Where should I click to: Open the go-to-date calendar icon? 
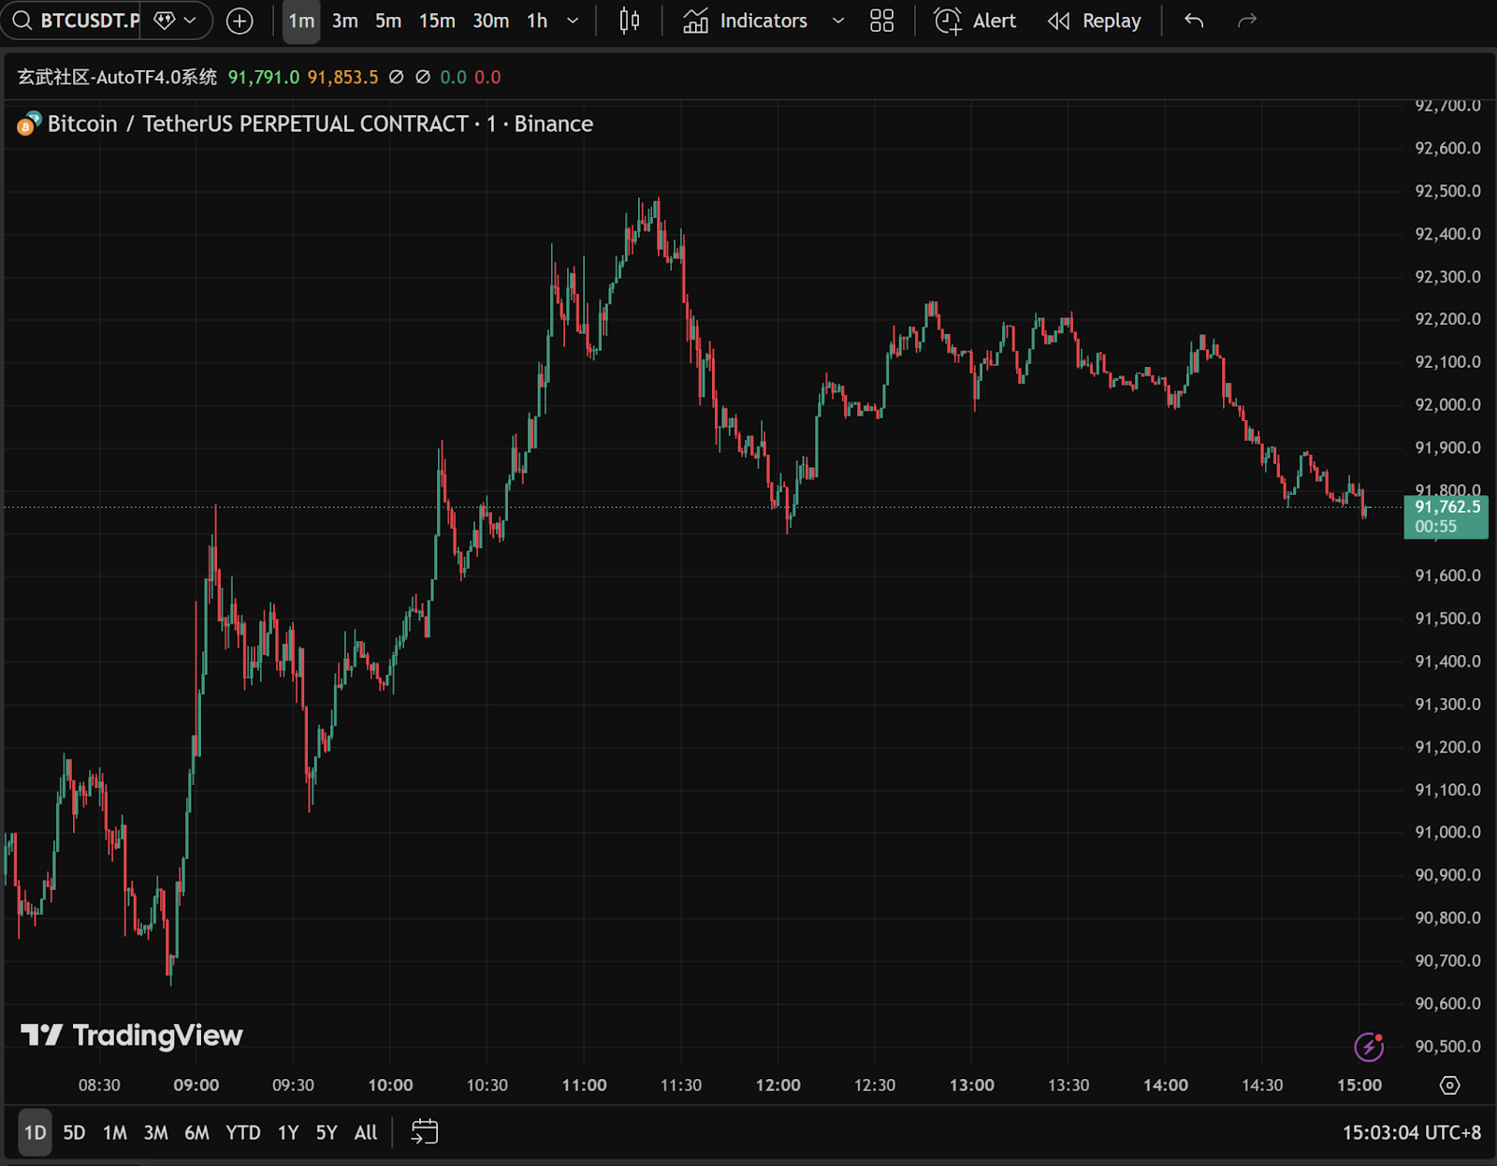424,1132
